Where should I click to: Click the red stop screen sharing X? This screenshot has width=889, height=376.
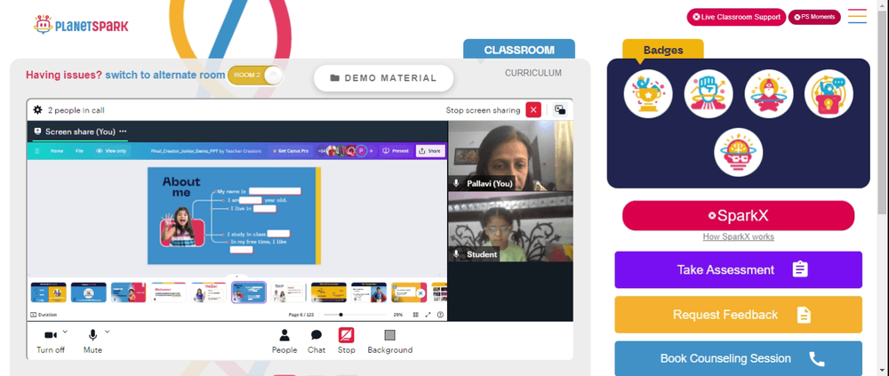pyautogui.click(x=533, y=110)
